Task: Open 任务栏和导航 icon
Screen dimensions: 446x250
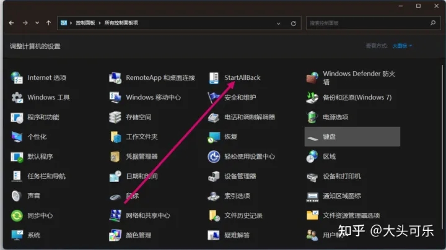Action: [x=17, y=176]
